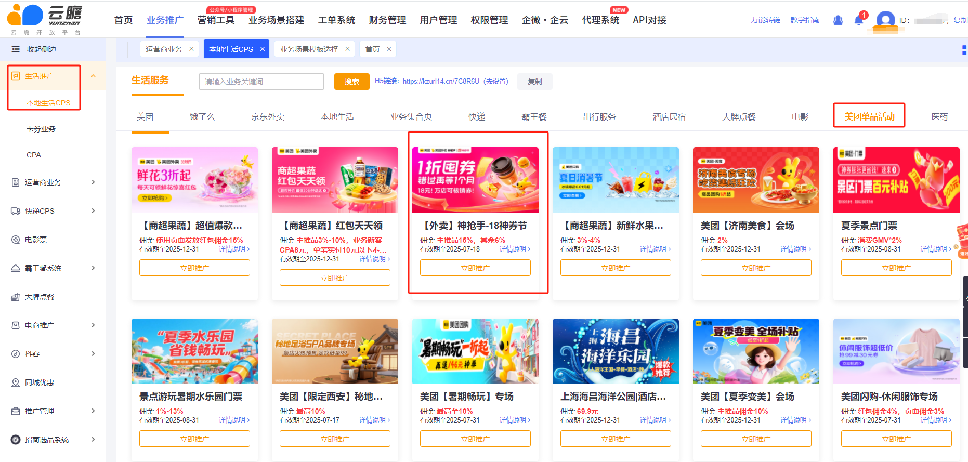Open the 鲜花3折起 banner thumbnail

point(194,180)
